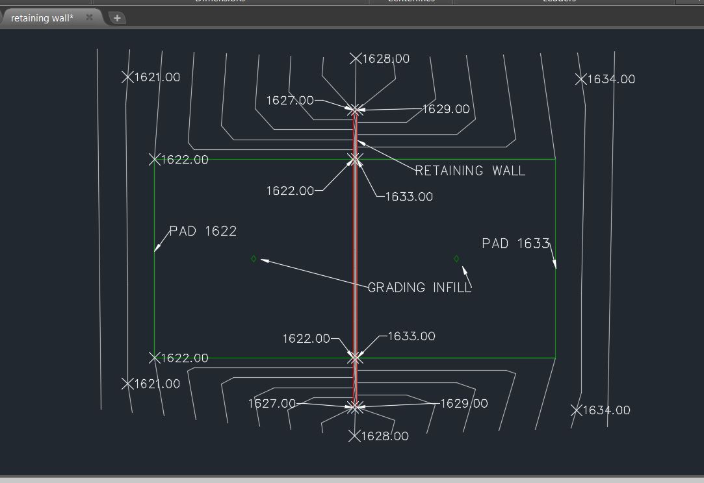Select the green diamond marker inside PAD 1622
The image size is (704, 483).
[x=253, y=259]
